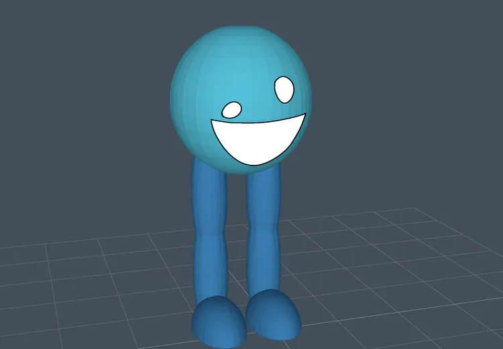Viewport: 503px width, 349px height.
Task: Click the foot nearest the camera
Action: [219, 322]
